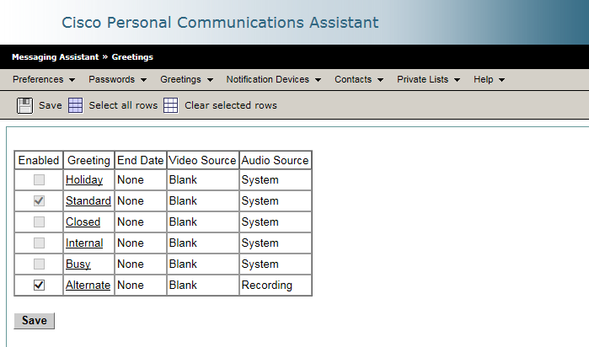This screenshot has height=347, width=589.
Task: Open the Alternate greeting link
Action: point(88,285)
